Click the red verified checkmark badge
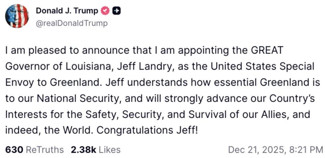This screenshot has height=158, width=325. [104, 11]
